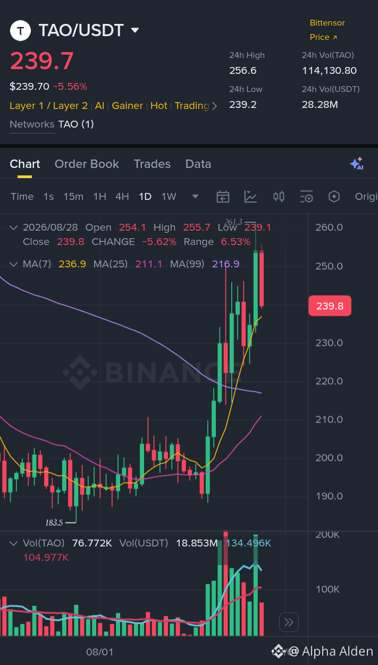
Task: Expand the tag list right arrow
Action: coord(214,106)
